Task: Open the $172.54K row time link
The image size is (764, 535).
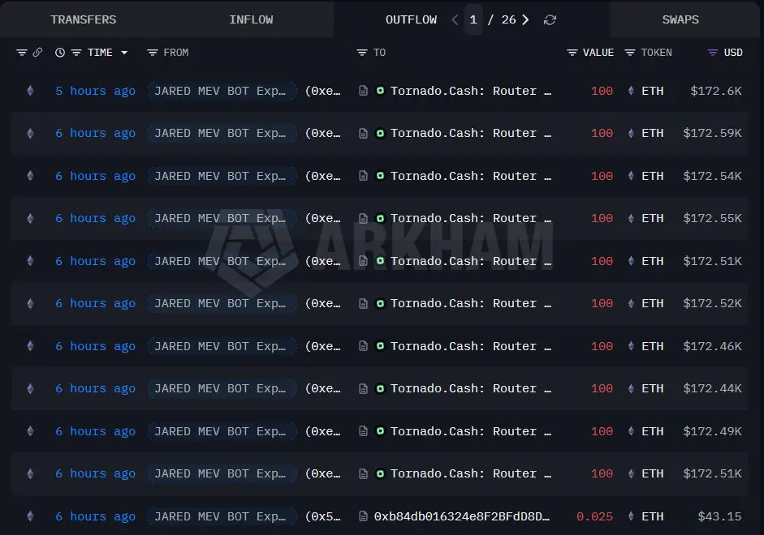Action: tap(95, 176)
